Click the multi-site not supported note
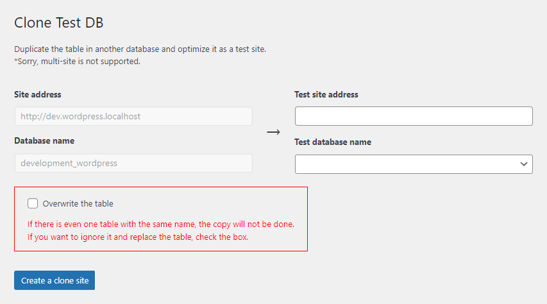 tap(77, 62)
